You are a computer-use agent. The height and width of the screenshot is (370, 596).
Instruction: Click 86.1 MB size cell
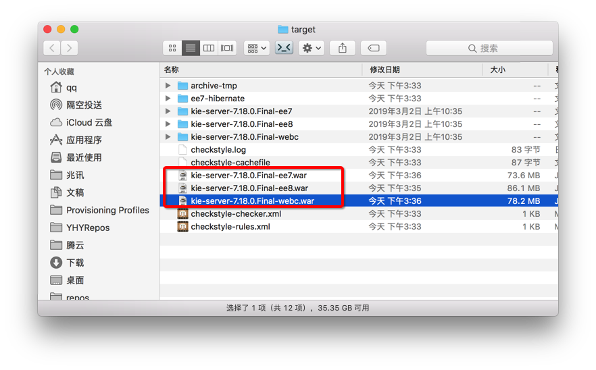[x=524, y=188]
